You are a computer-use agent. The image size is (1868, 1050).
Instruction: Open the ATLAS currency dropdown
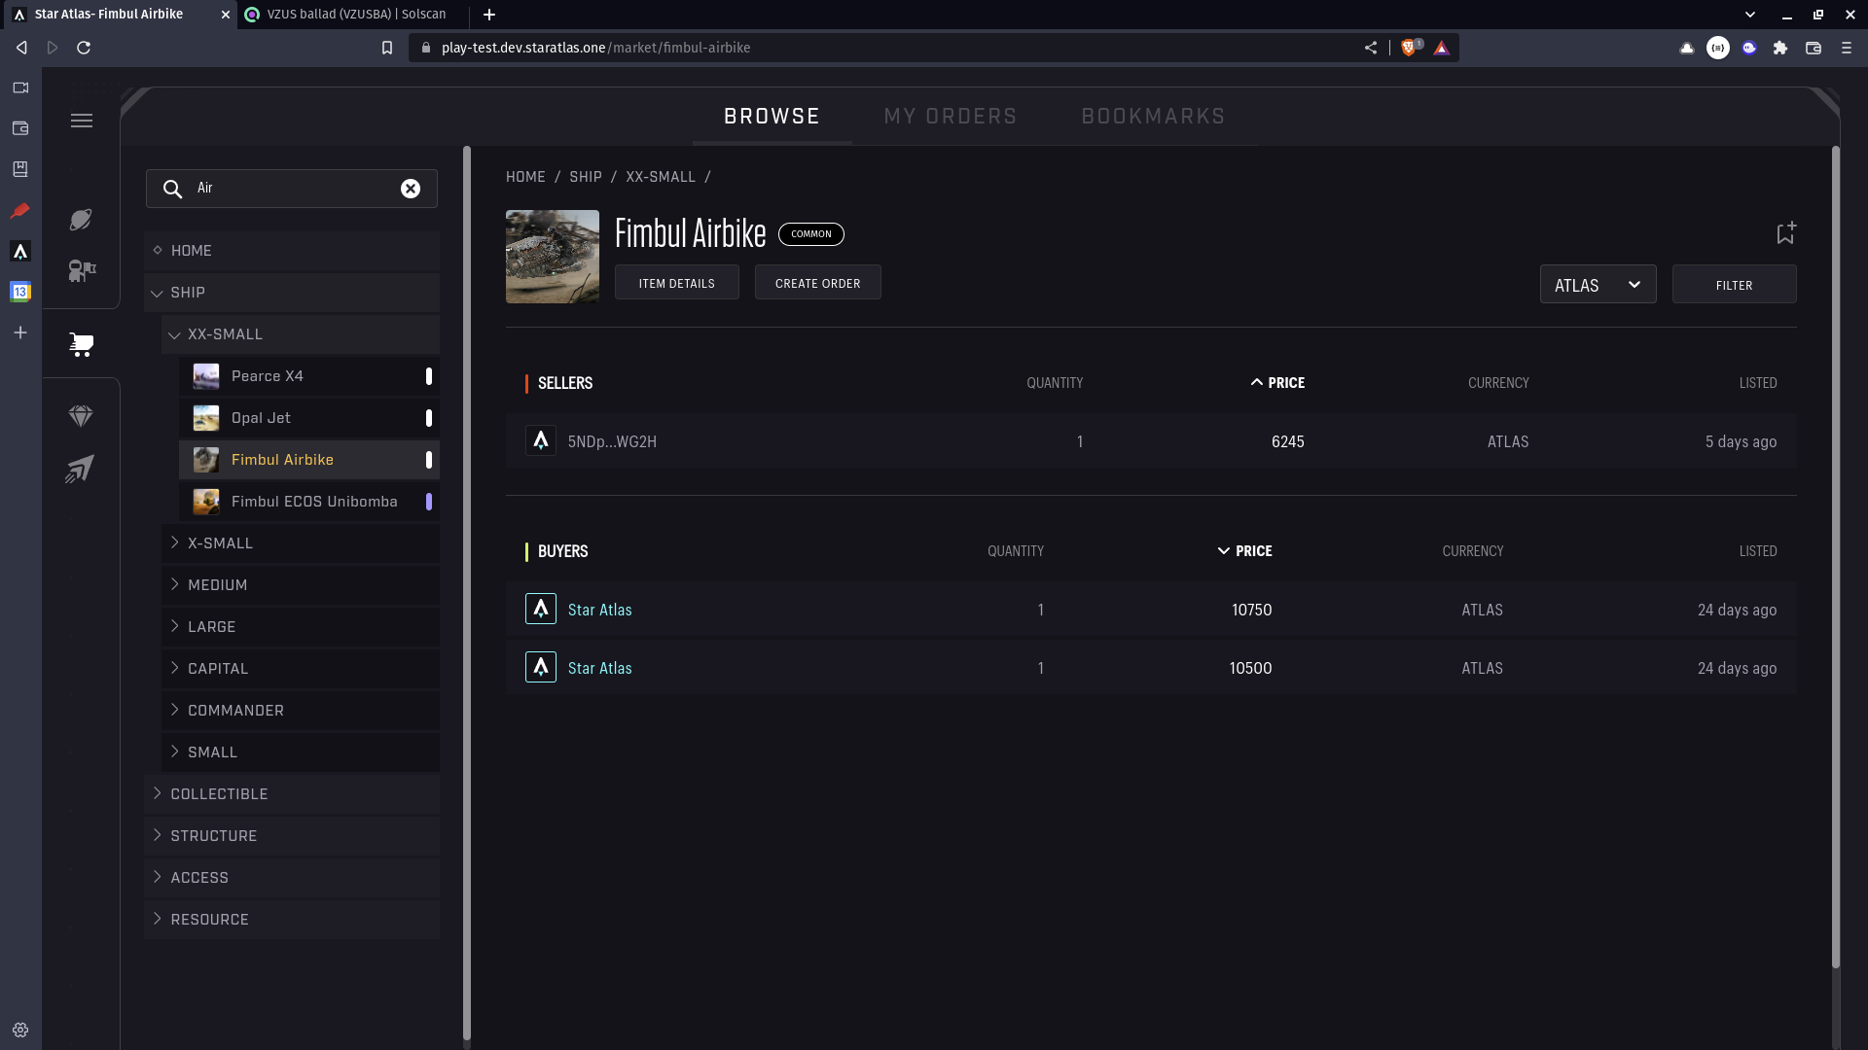[x=1598, y=285]
